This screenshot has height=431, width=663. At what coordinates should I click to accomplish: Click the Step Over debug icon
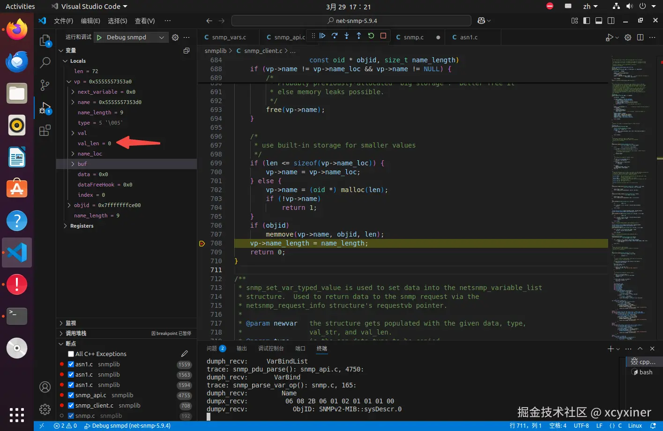click(x=335, y=36)
